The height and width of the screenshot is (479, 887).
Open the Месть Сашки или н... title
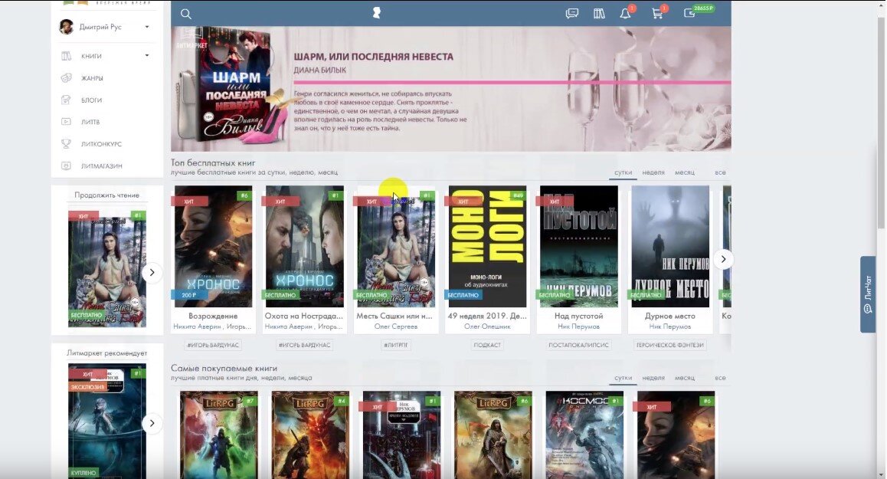[394, 316]
